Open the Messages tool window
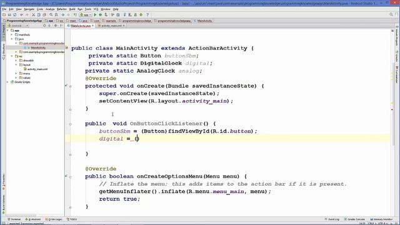This screenshot has height=225, width=400. pos(54,219)
